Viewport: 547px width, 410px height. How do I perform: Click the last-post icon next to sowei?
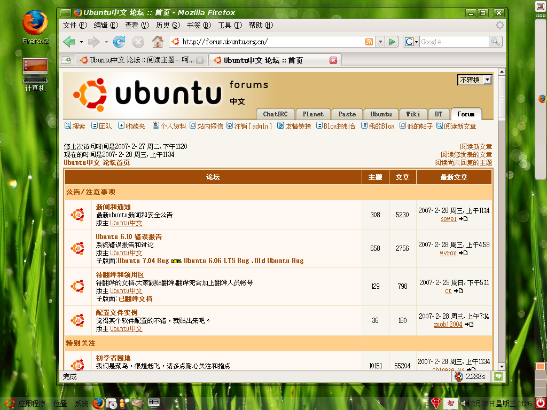463,219
